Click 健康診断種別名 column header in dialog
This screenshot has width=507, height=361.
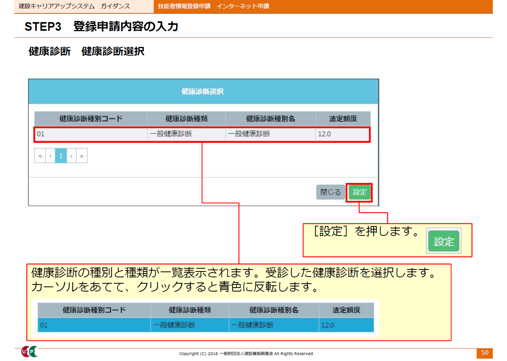[270, 118]
